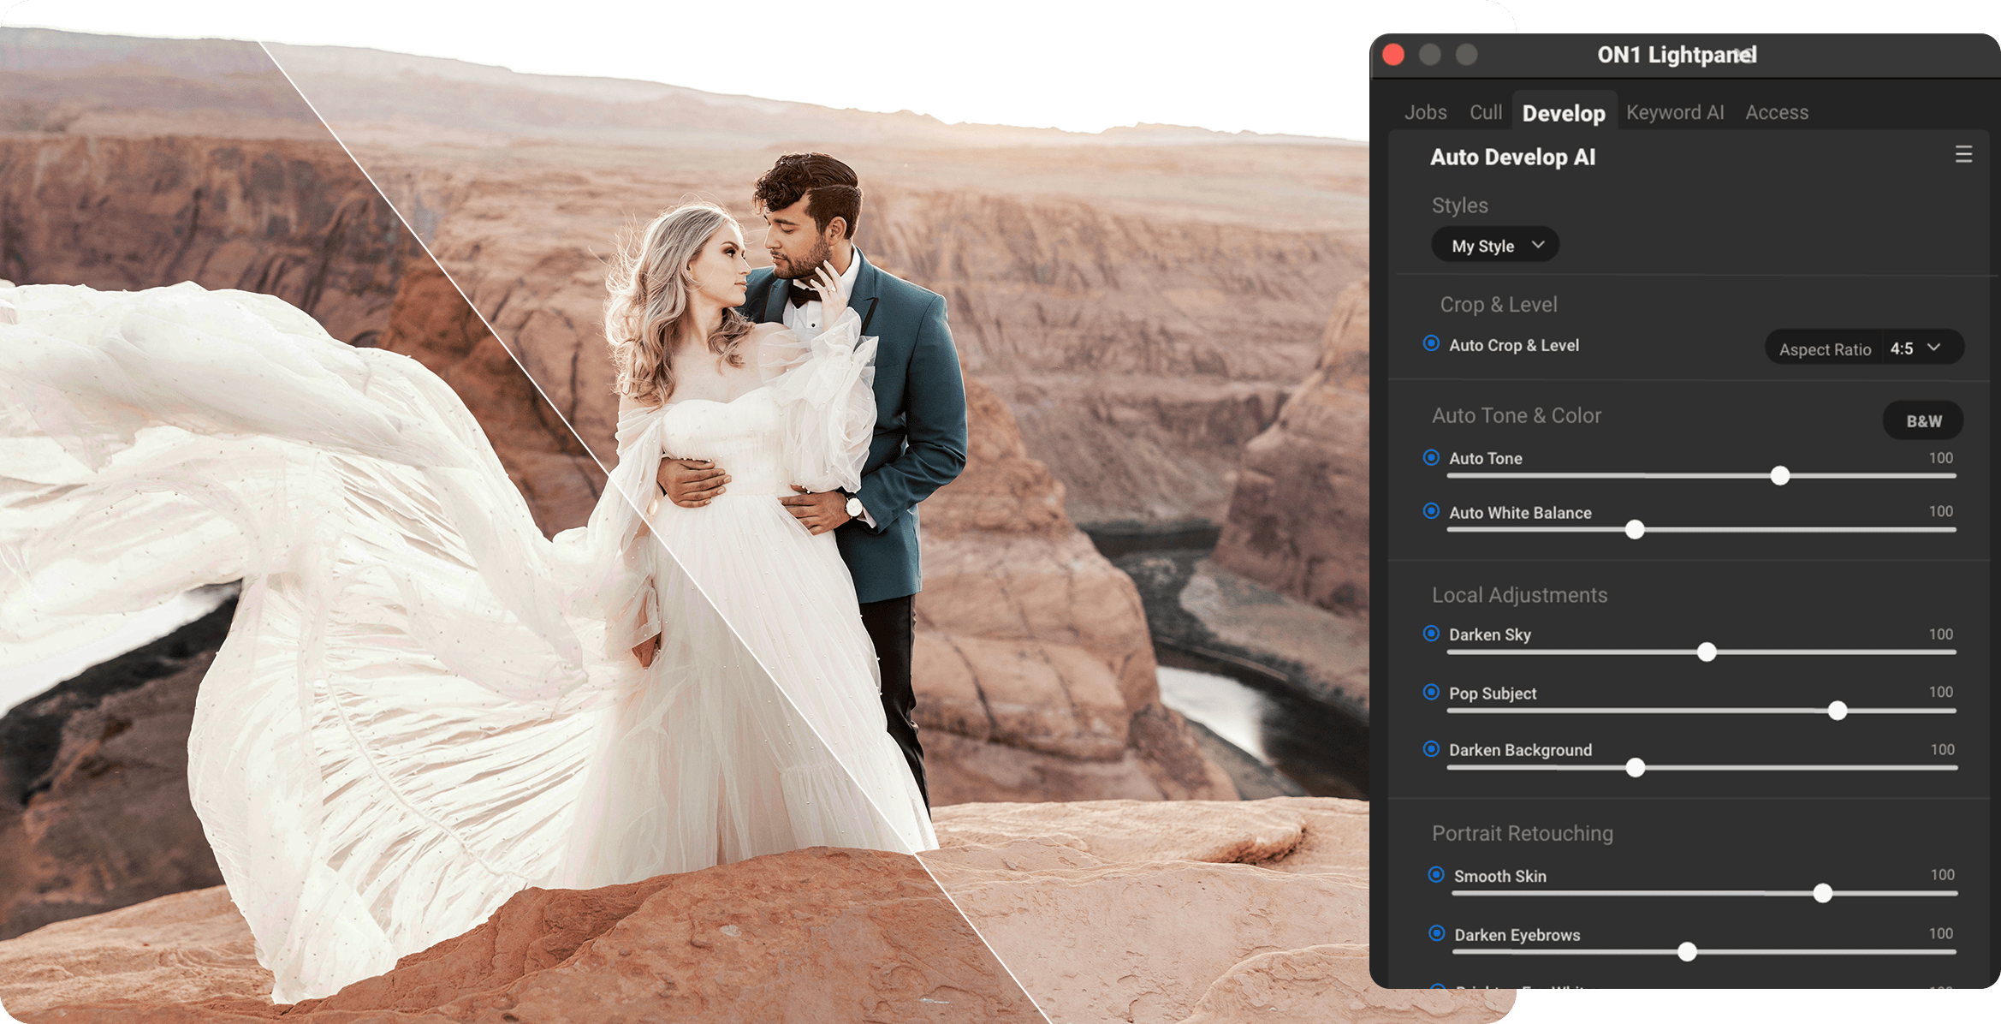Open the Access tab
The width and height of the screenshot is (2001, 1024).
coord(1777,112)
